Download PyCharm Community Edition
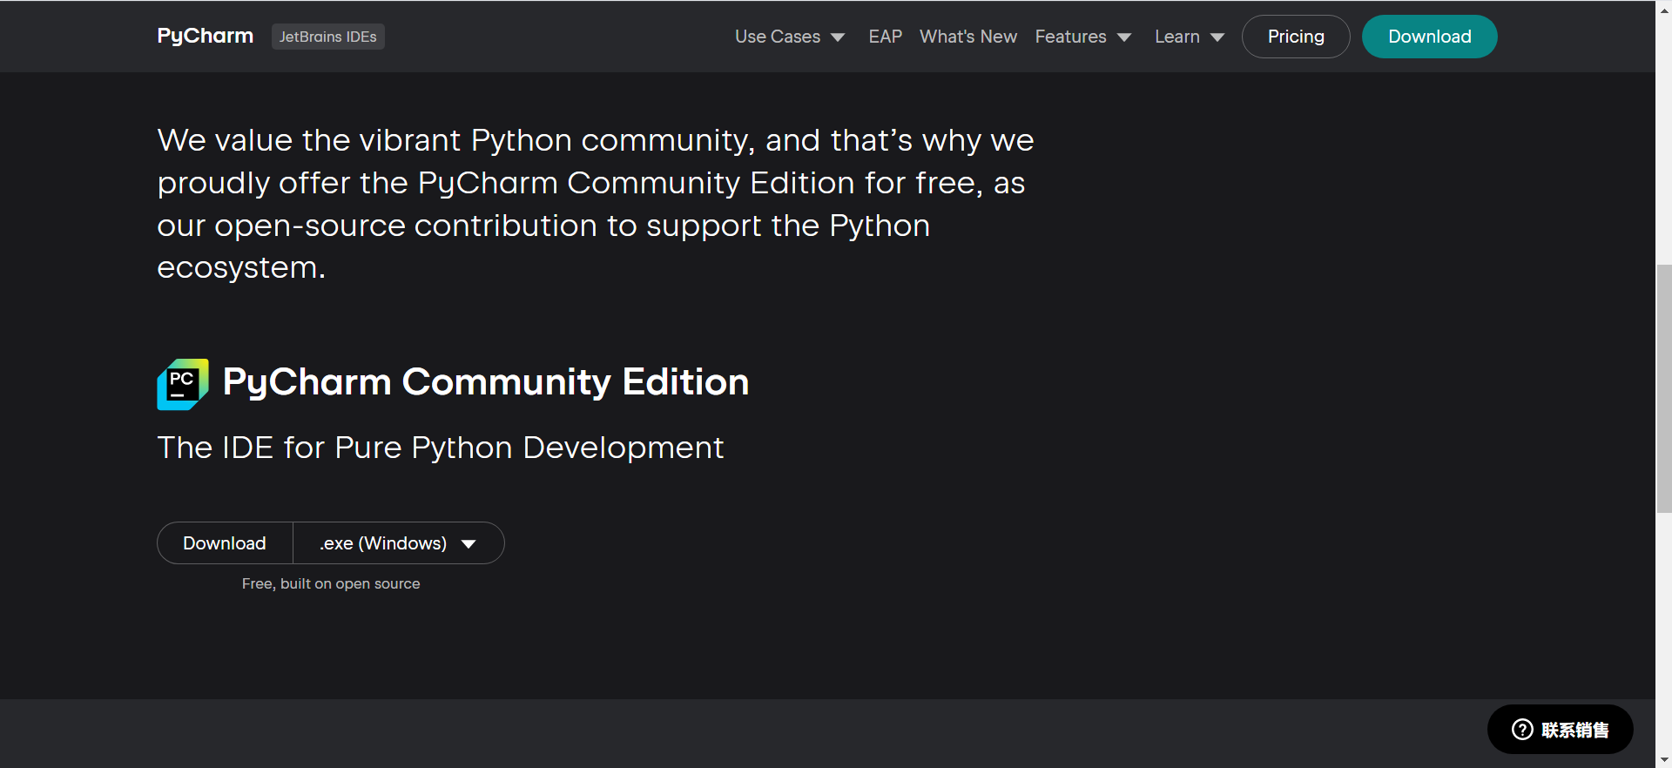Screen dimensions: 1672x768 pyautogui.click(x=225, y=543)
